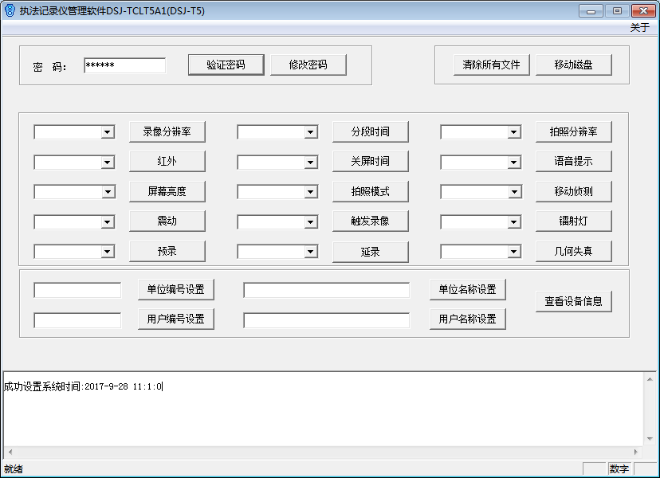Click the 移动磁盘 button
660x478 pixels.
click(573, 65)
